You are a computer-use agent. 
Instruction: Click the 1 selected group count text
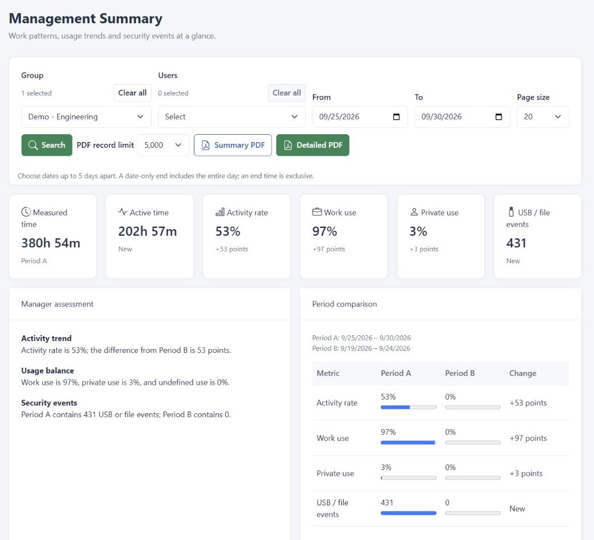pos(36,93)
